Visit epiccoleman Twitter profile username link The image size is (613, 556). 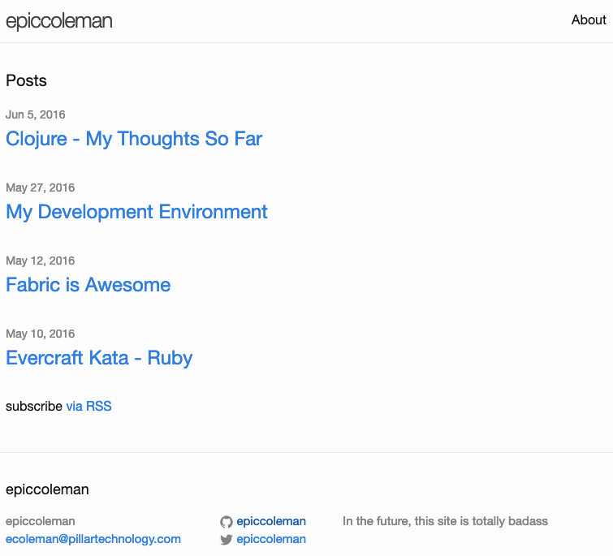click(x=271, y=539)
